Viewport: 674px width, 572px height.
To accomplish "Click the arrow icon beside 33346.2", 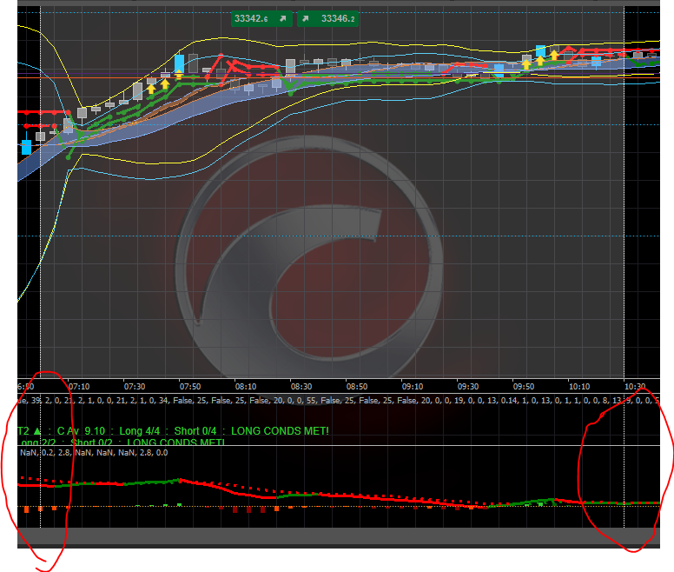I will point(305,18).
